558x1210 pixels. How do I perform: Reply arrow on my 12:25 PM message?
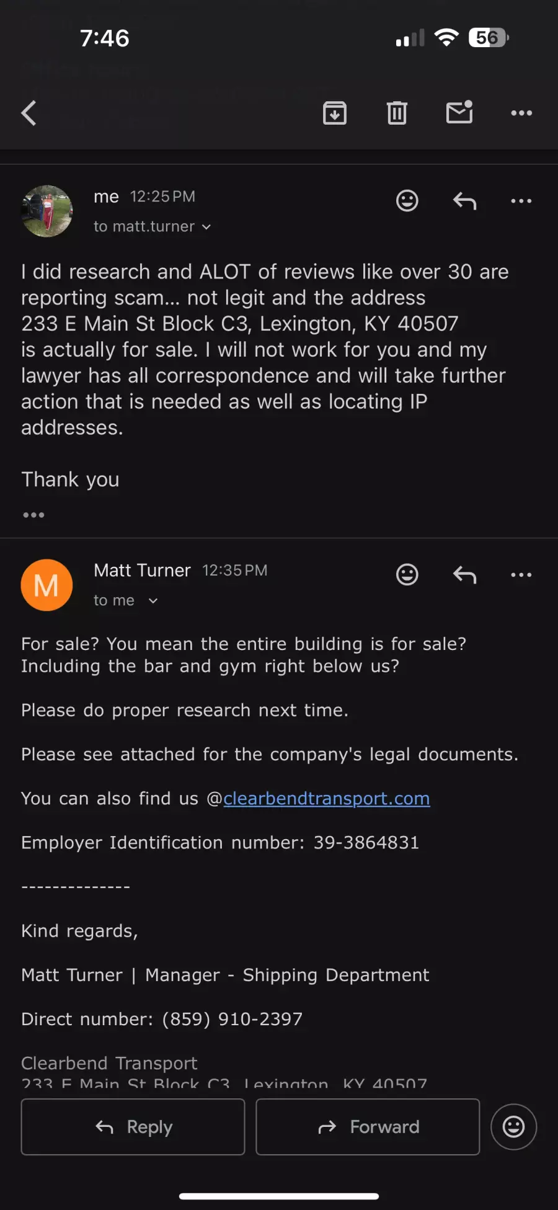(x=464, y=200)
